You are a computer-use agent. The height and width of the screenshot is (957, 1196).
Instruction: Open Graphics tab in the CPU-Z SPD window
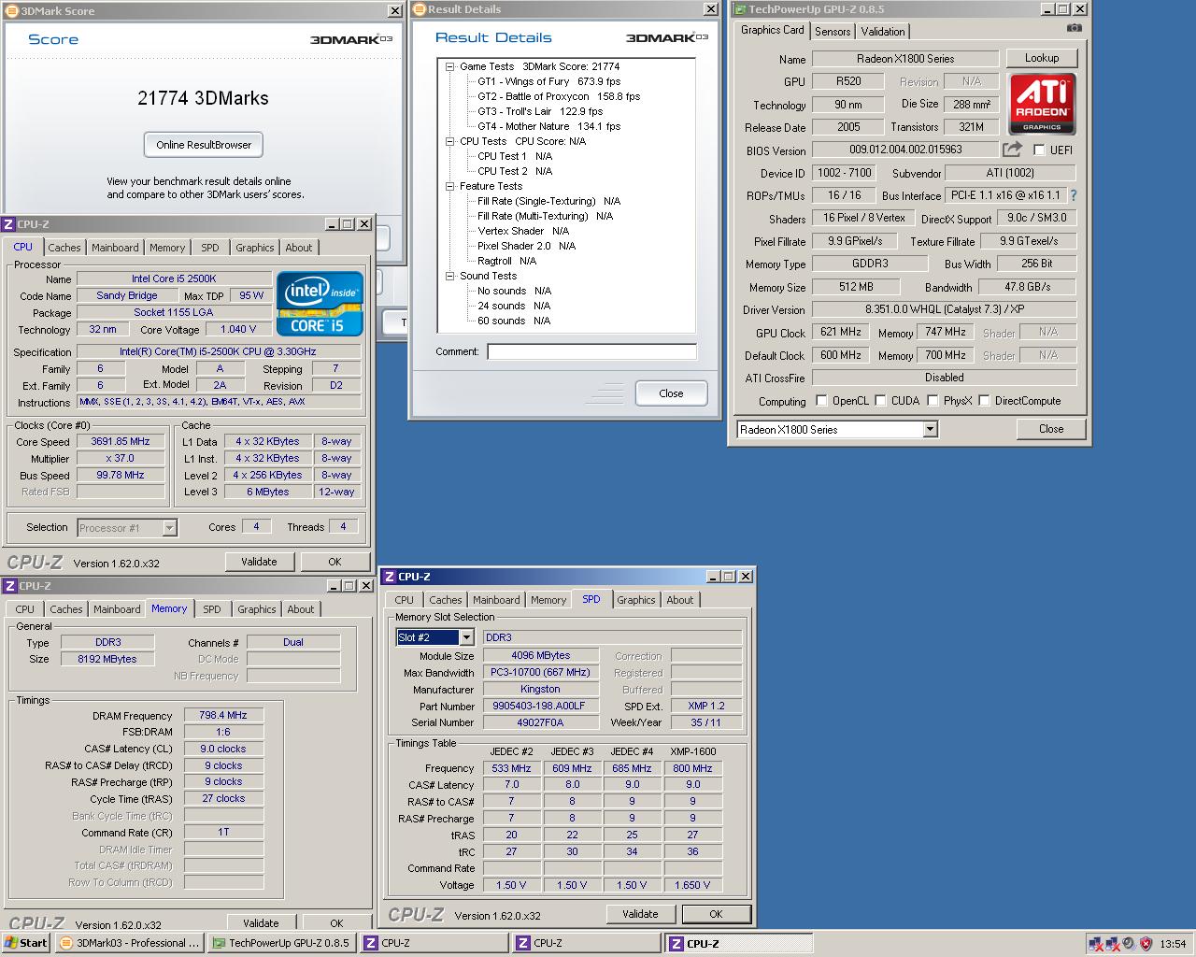[x=636, y=600]
